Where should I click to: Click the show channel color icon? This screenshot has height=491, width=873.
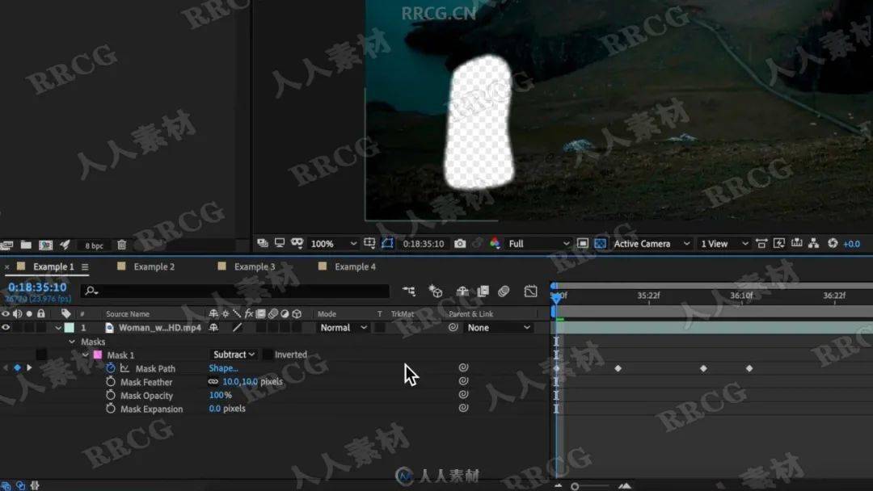[495, 244]
